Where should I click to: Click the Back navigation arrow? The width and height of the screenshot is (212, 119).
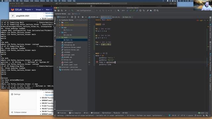66,11
